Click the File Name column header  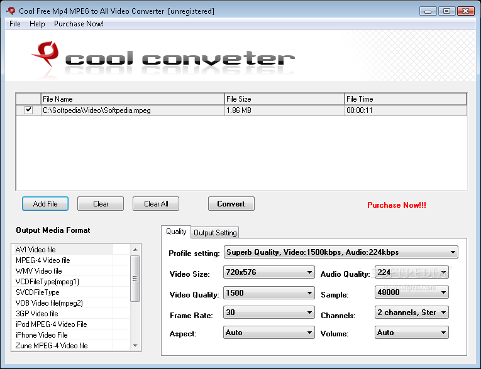pyautogui.click(x=133, y=99)
